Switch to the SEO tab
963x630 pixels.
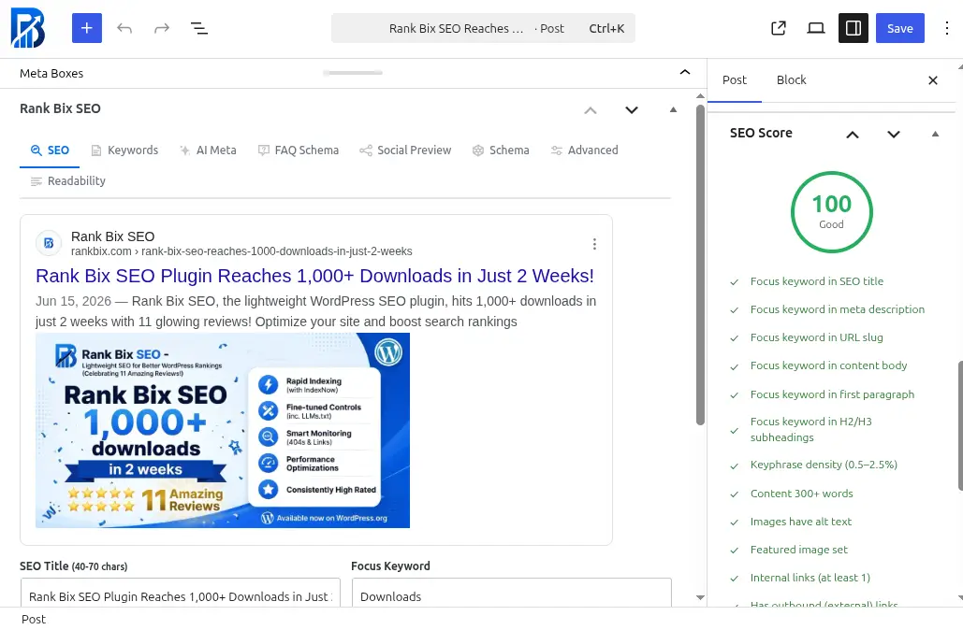[x=50, y=150]
